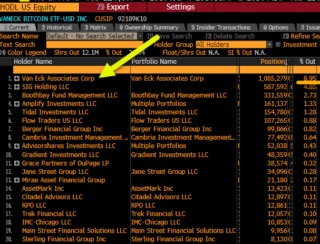The height and width of the screenshot is (244, 320).
Task: Click Multiple Portfolios in Advisorshares row
Action: pos(159,146)
